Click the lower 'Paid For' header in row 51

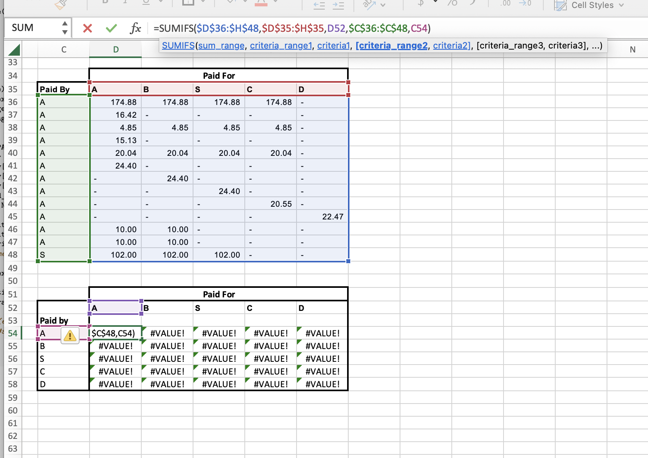[x=219, y=294]
